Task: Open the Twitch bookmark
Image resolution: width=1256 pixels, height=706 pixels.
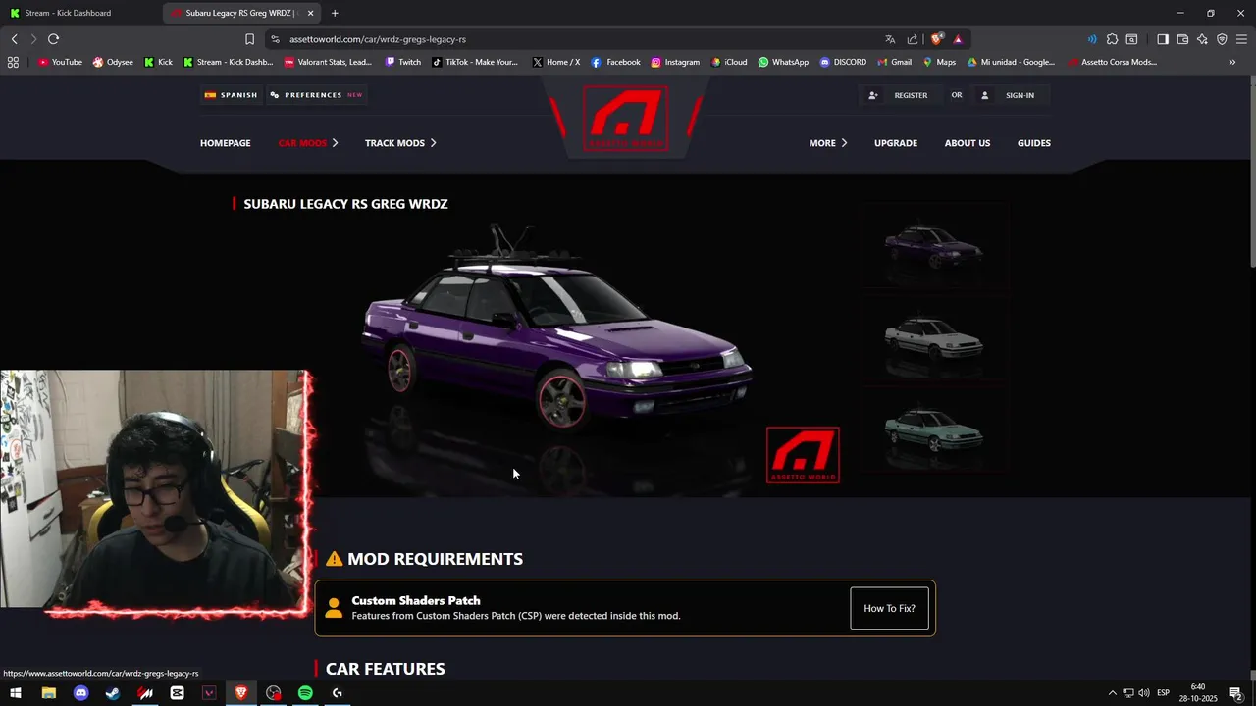Action: click(x=403, y=62)
